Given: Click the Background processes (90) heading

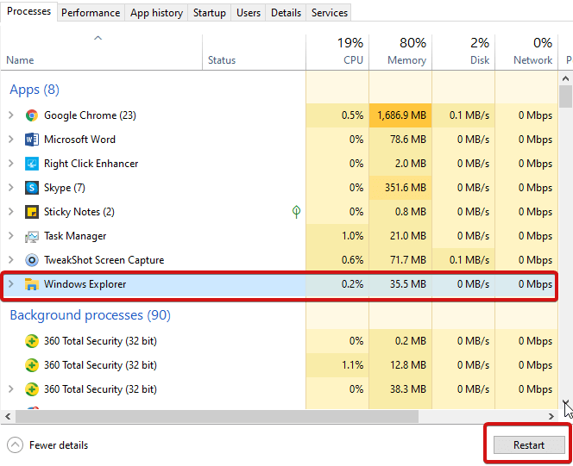Looking at the screenshot, I should (x=91, y=315).
